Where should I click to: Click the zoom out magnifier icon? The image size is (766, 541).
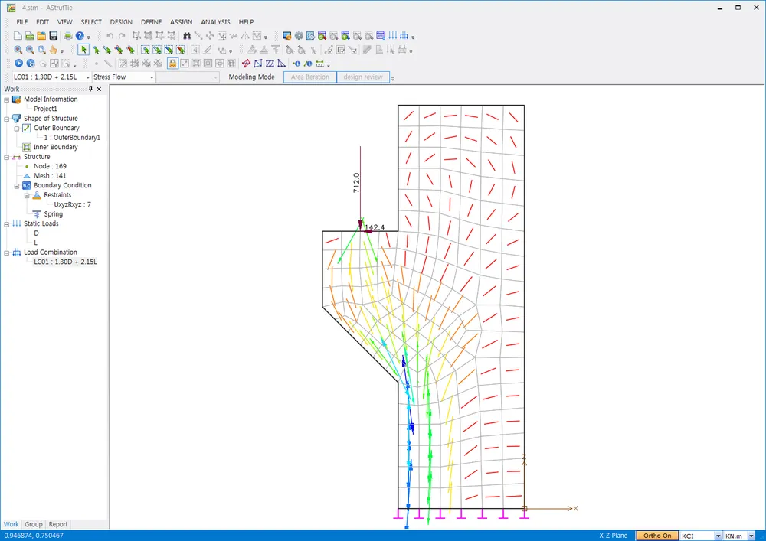click(x=30, y=50)
